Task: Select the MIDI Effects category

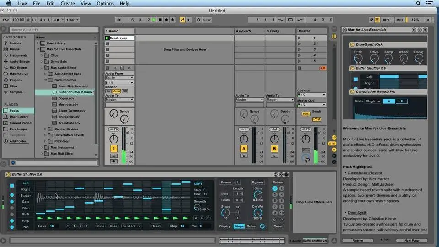Action: (18, 68)
